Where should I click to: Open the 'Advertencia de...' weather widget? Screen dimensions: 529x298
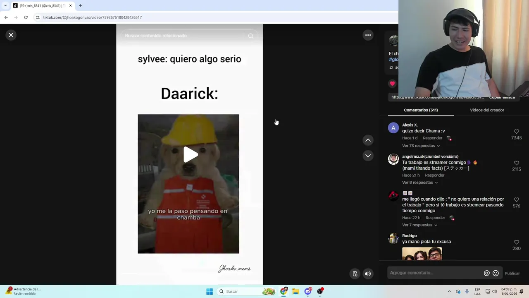(x=23, y=291)
